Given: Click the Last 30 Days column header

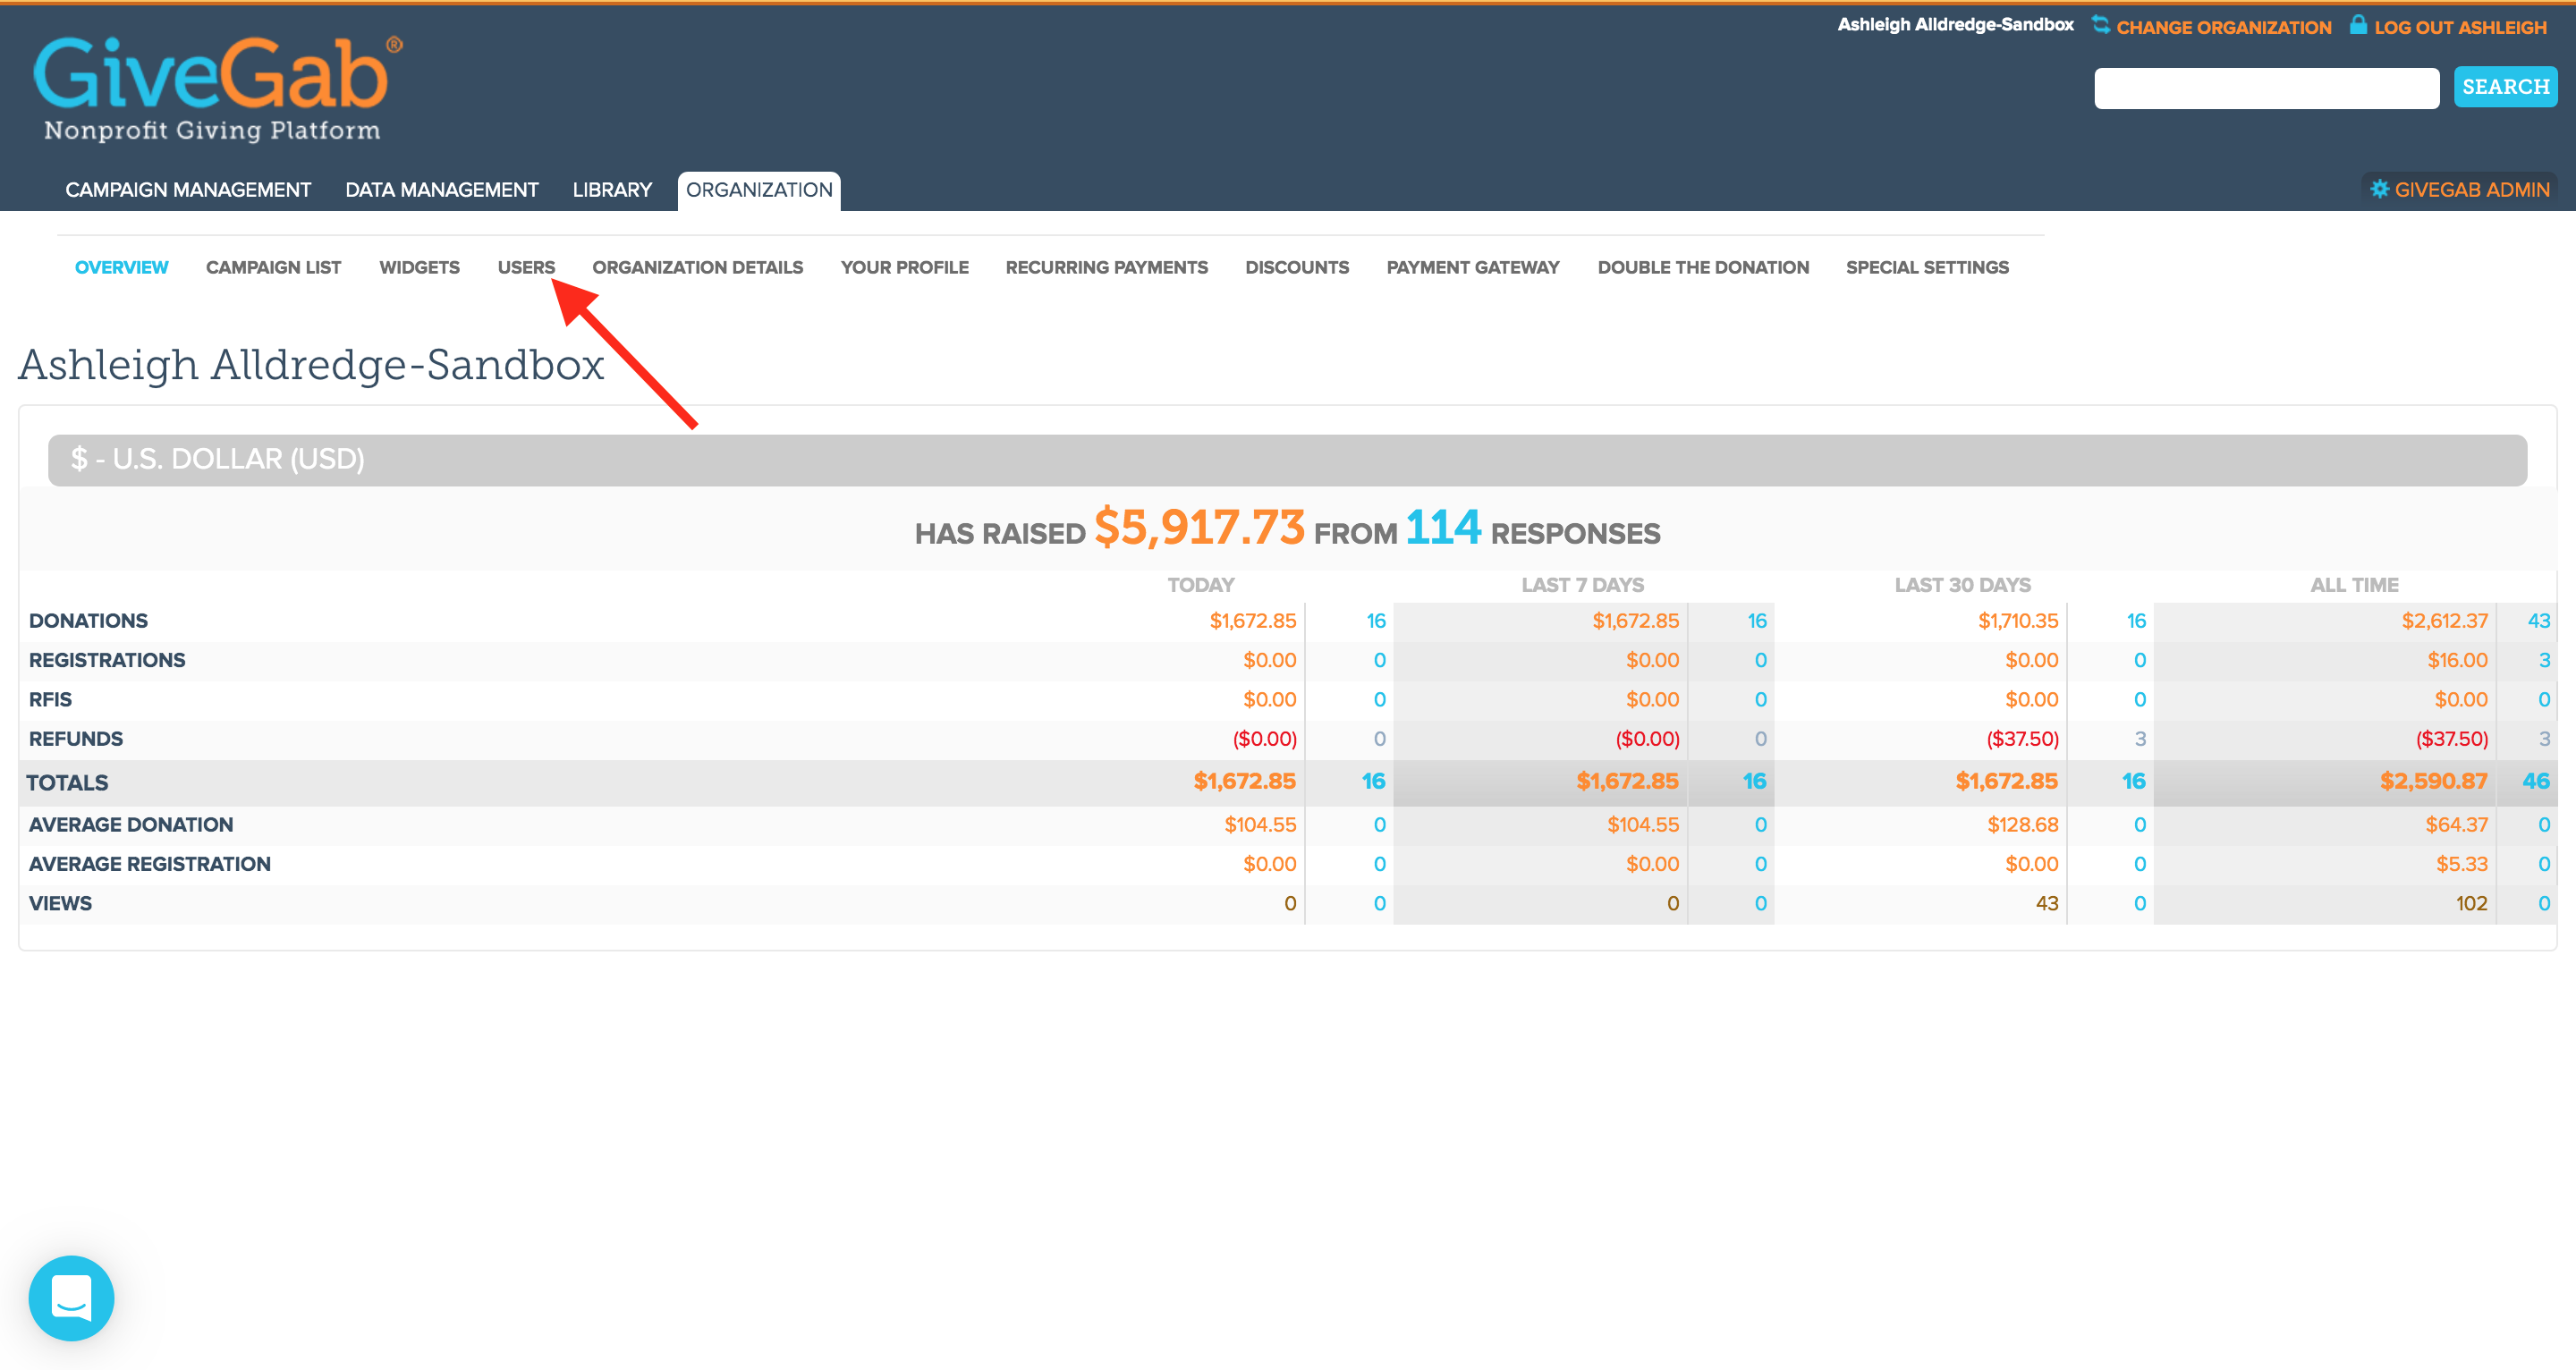Looking at the screenshot, I should 1962,585.
